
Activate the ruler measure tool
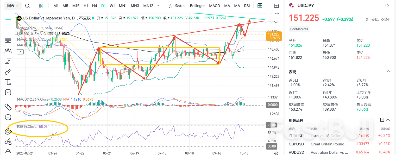(x=8, y=107)
